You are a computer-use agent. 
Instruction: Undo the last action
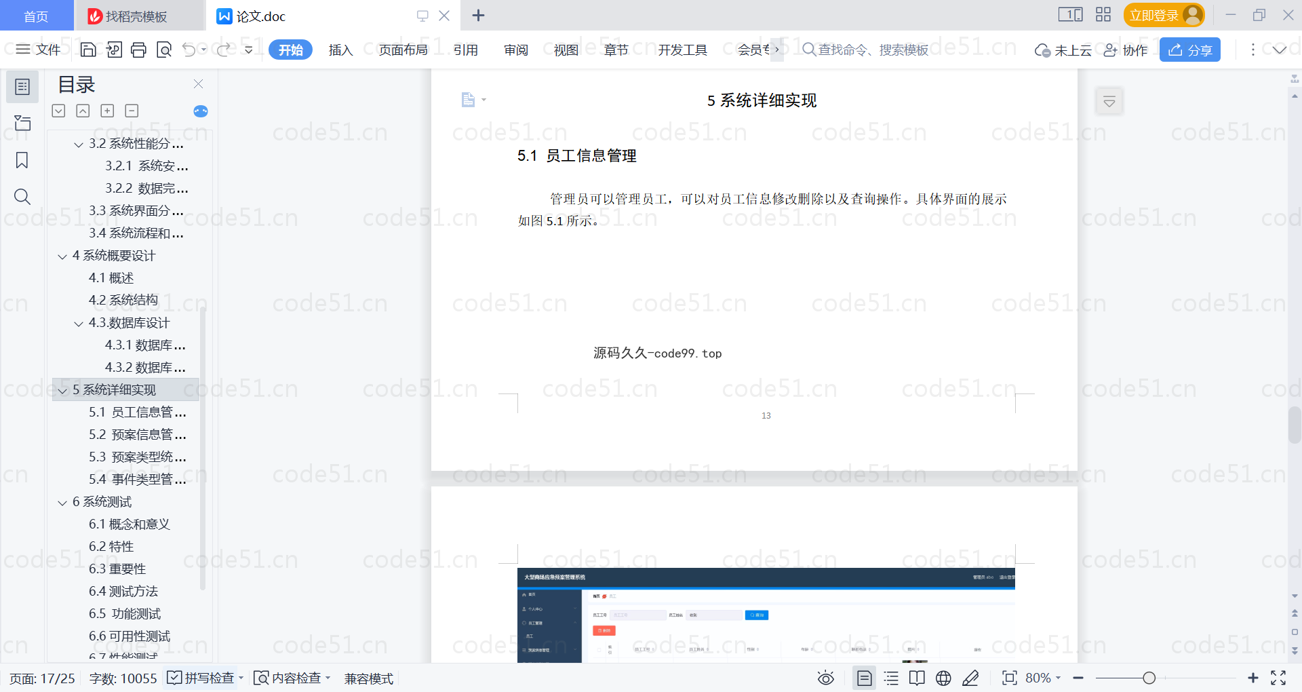point(189,50)
